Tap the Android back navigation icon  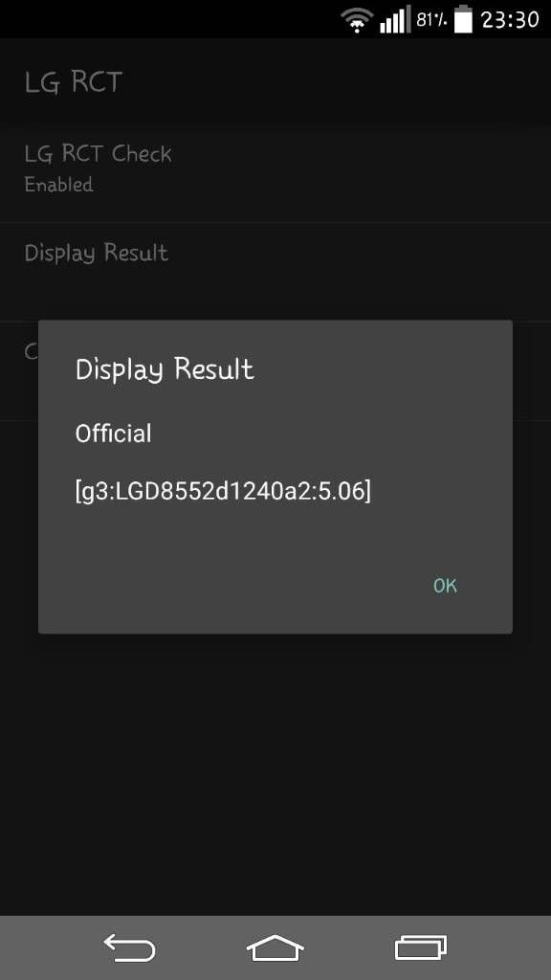click(x=129, y=947)
